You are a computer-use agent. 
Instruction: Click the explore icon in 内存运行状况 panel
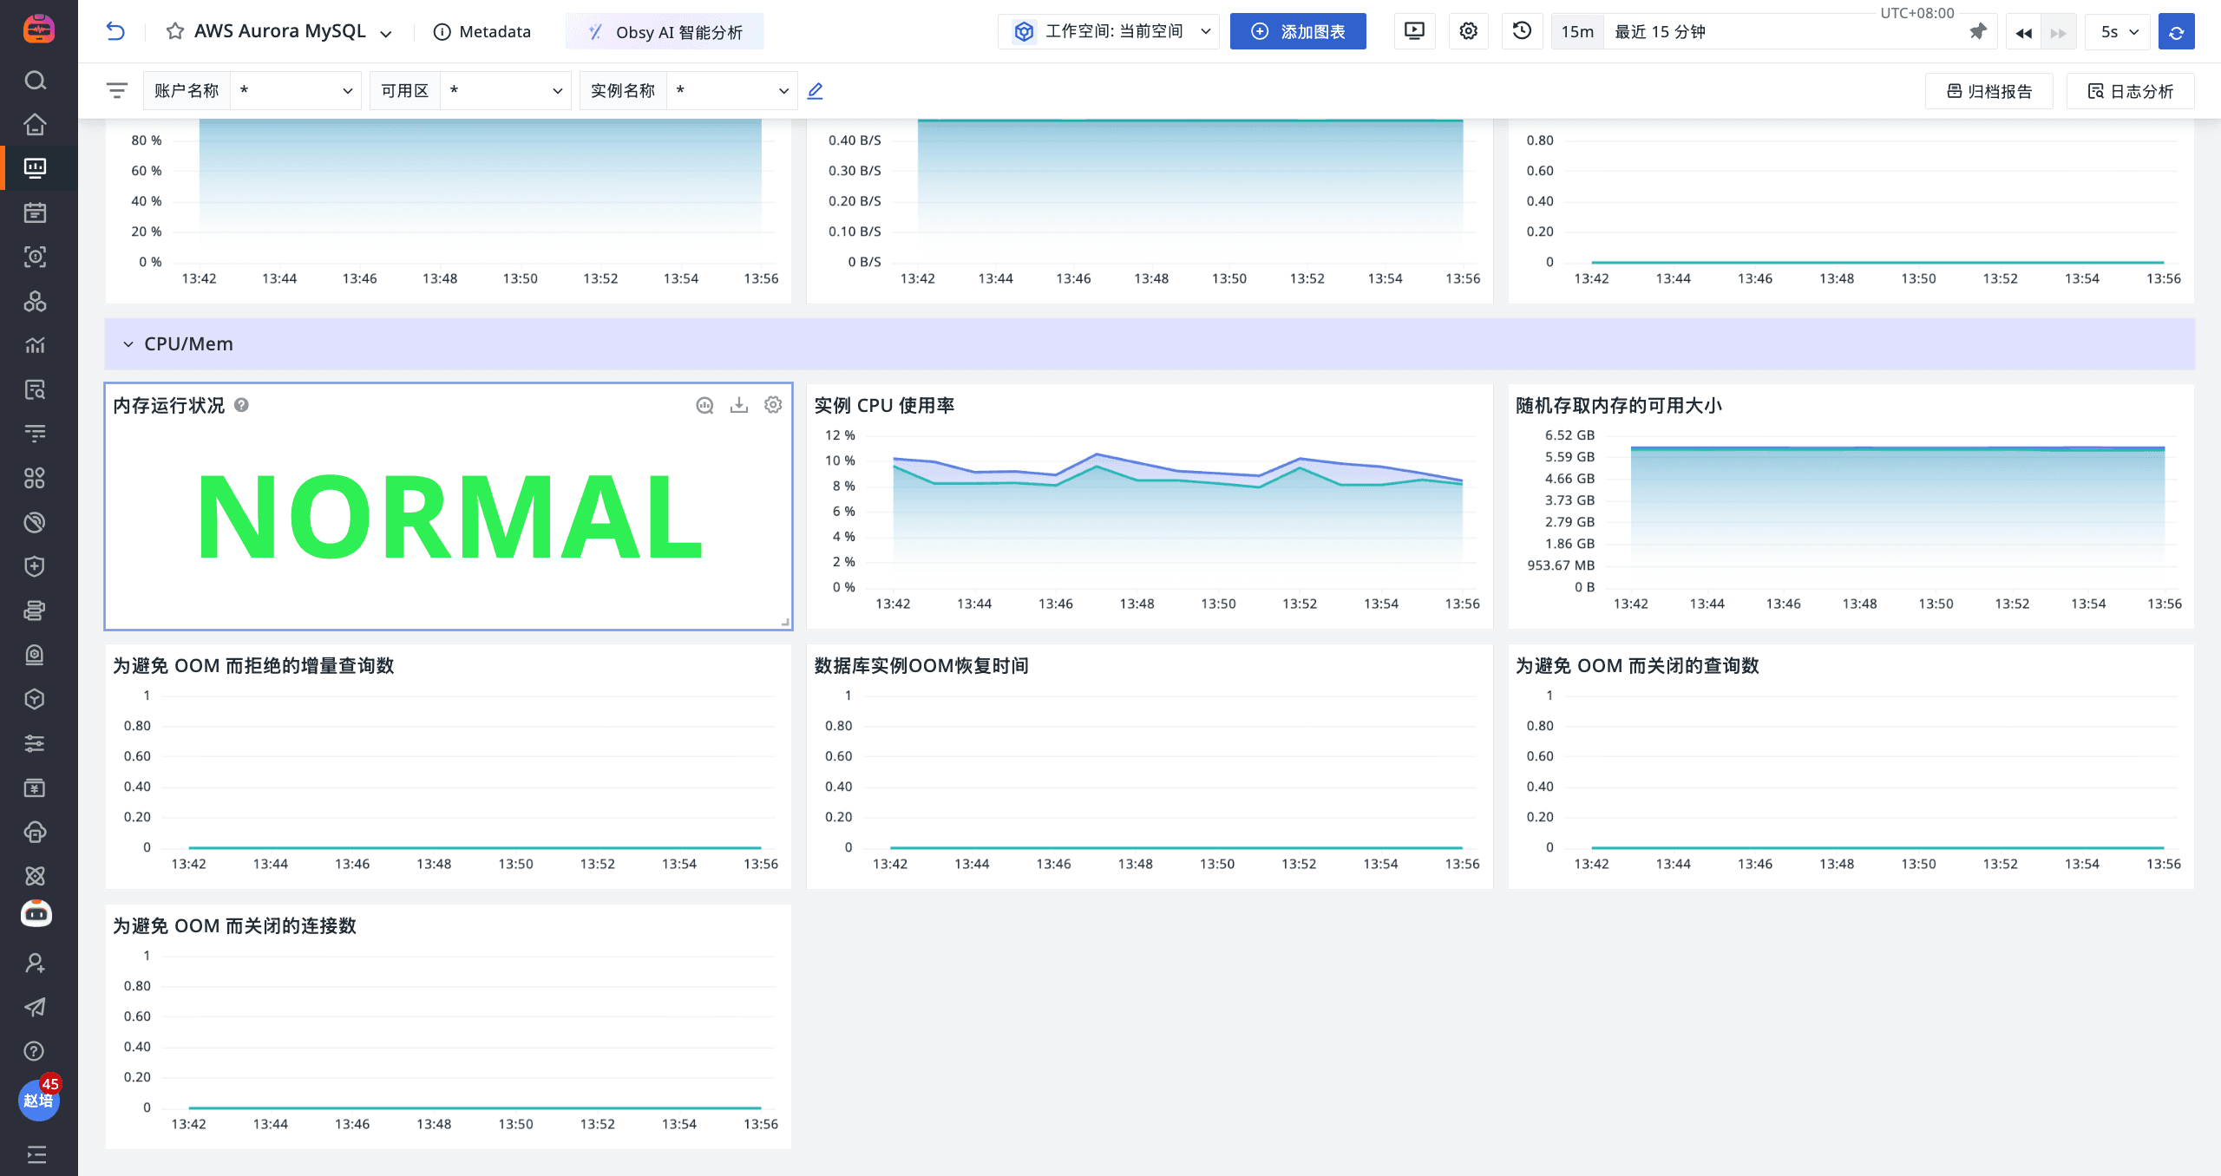(704, 405)
